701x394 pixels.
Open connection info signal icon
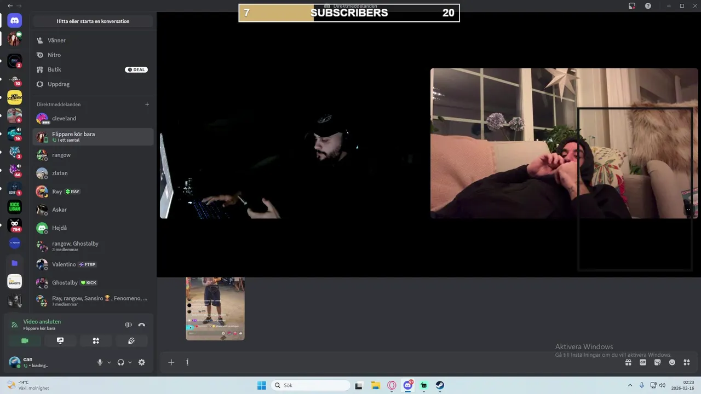tap(15, 325)
